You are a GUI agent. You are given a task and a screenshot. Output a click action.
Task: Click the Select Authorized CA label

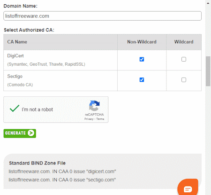click(29, 30)
